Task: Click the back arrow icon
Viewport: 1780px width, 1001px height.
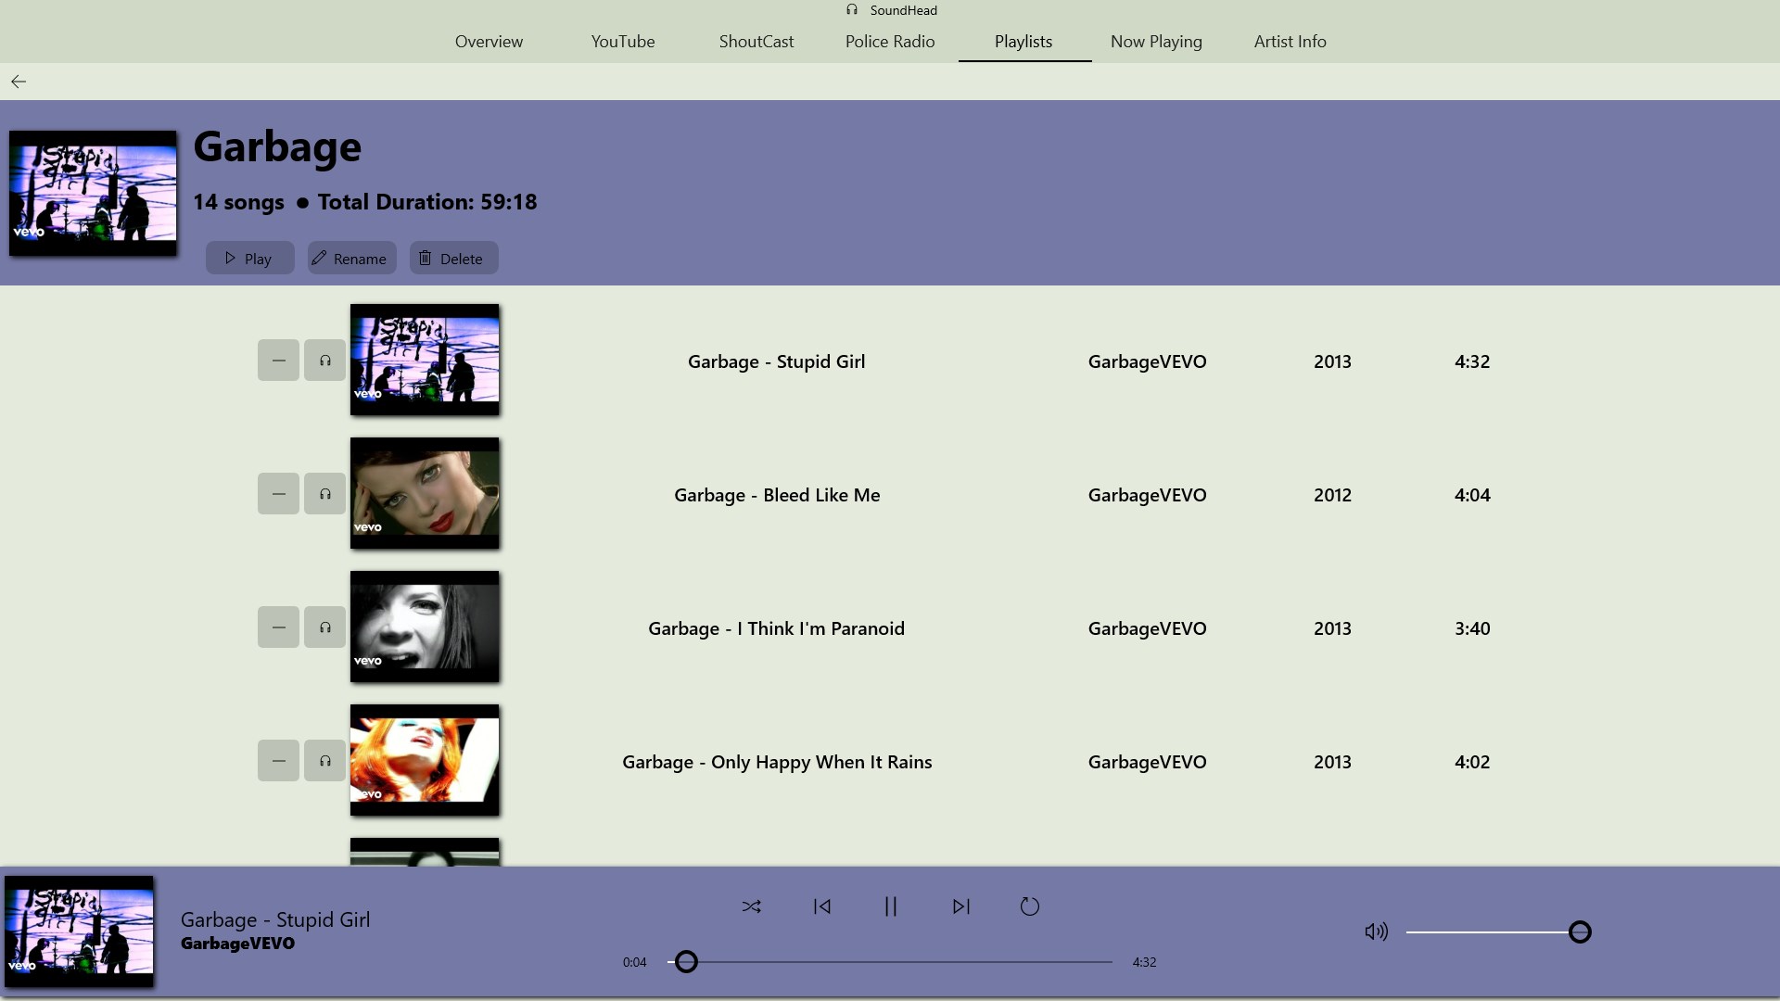Action: pos(19,82)
